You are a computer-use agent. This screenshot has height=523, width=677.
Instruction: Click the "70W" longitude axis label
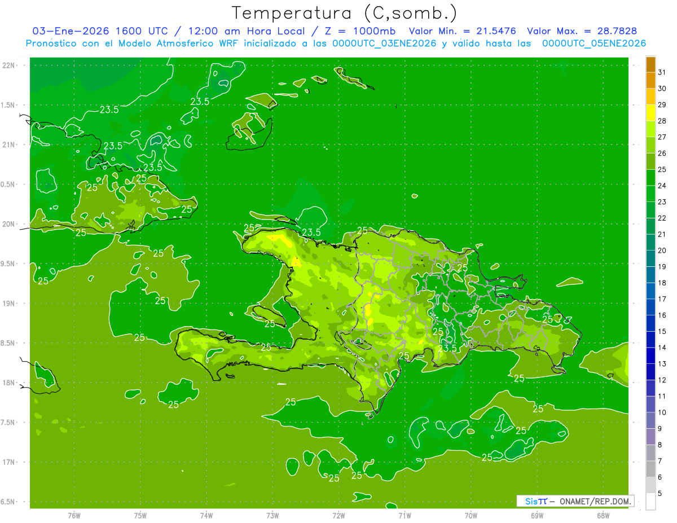click(x=471, y=515)
